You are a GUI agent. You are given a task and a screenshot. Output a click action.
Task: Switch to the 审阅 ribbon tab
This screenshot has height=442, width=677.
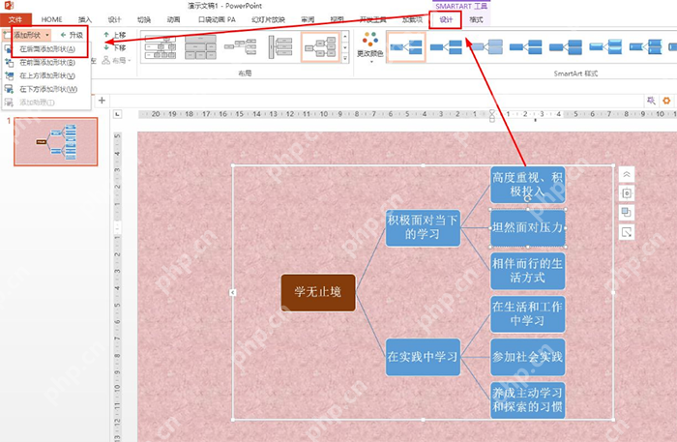(308, 19)
